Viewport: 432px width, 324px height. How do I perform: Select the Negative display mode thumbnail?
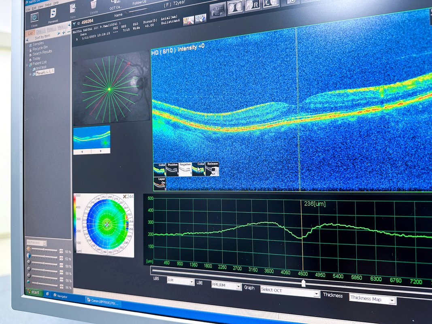point(185,169)
